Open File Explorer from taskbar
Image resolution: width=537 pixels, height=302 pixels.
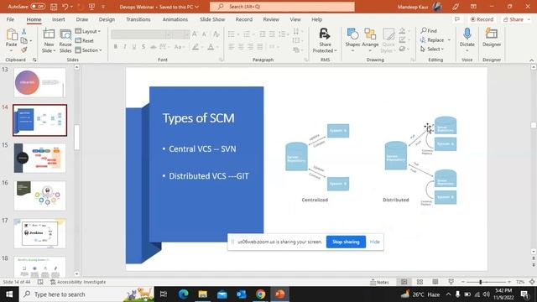coord(203,294)
